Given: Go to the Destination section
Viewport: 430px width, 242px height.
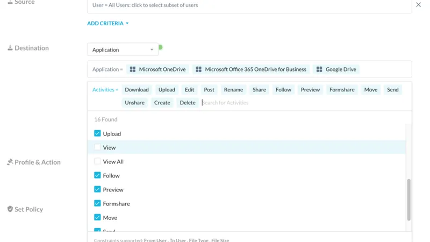Looking at the screenshot, I should click(28, 48).
